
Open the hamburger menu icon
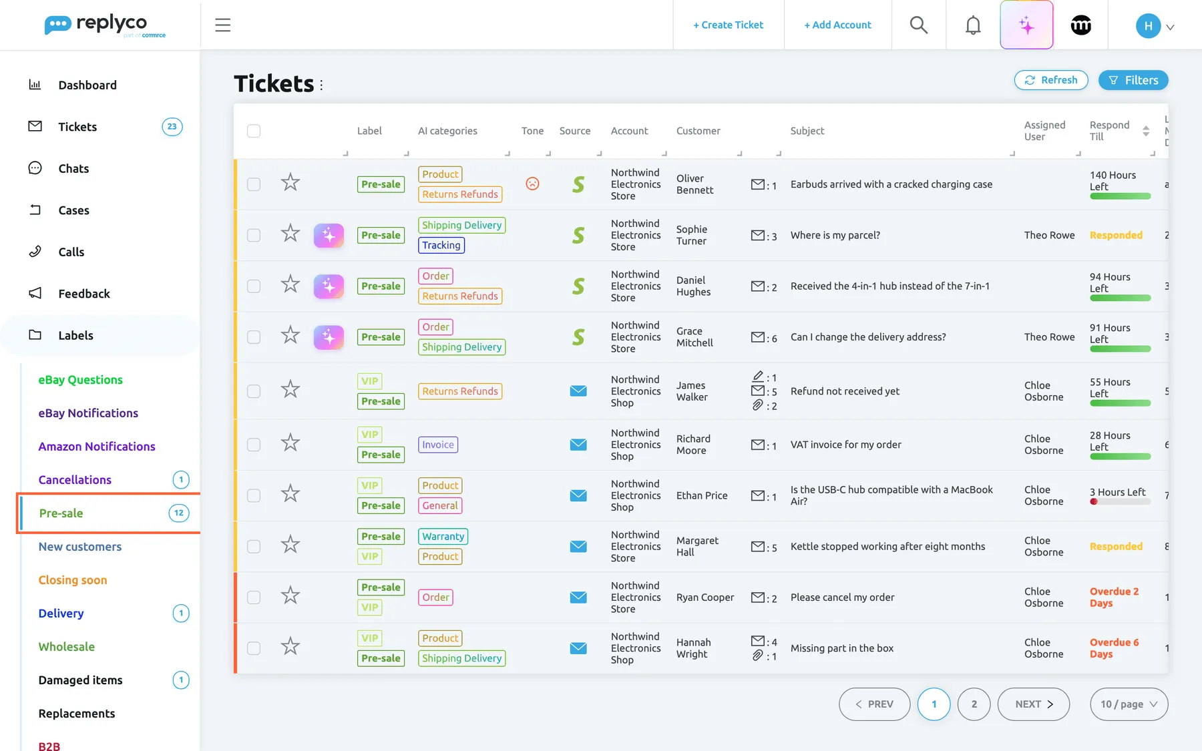[x=222, y=25]
